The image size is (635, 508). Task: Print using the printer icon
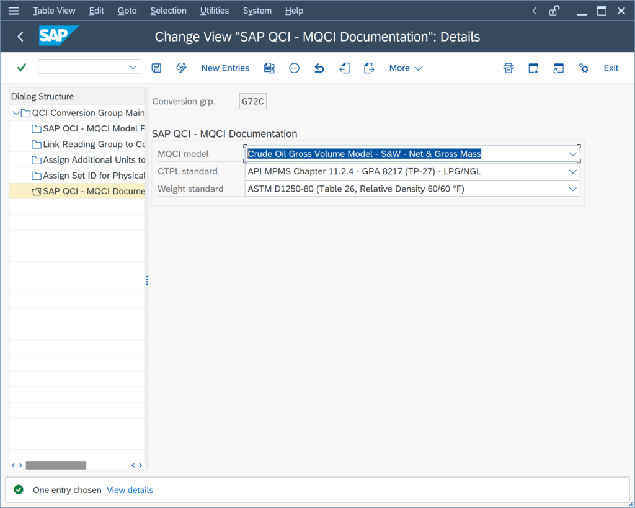coord(508,68)
